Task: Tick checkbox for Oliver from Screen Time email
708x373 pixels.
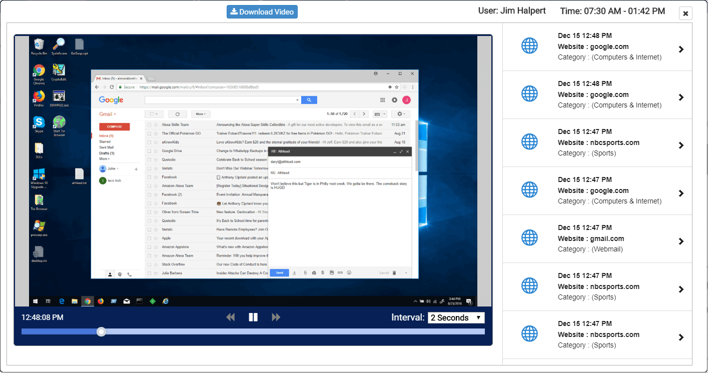Action: coord(149,212)
